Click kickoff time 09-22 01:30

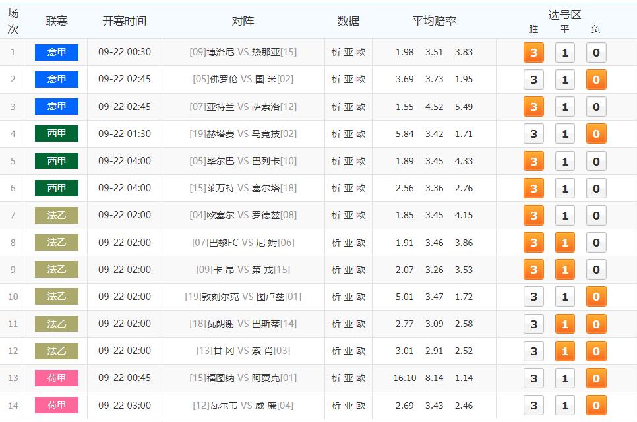point(125,134)
